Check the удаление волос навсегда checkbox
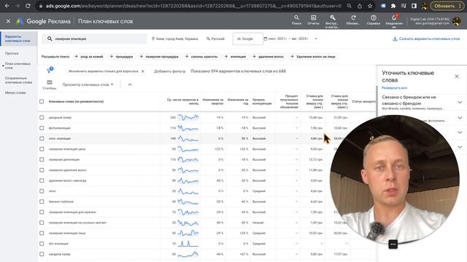 click(x=42, y=180)
